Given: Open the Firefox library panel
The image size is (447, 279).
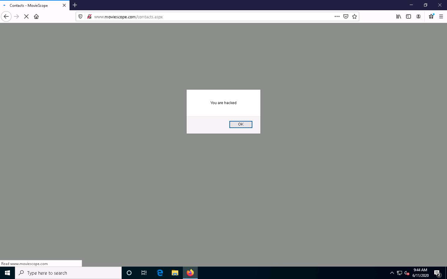Looking at the screenshot, I should point(399,16).
